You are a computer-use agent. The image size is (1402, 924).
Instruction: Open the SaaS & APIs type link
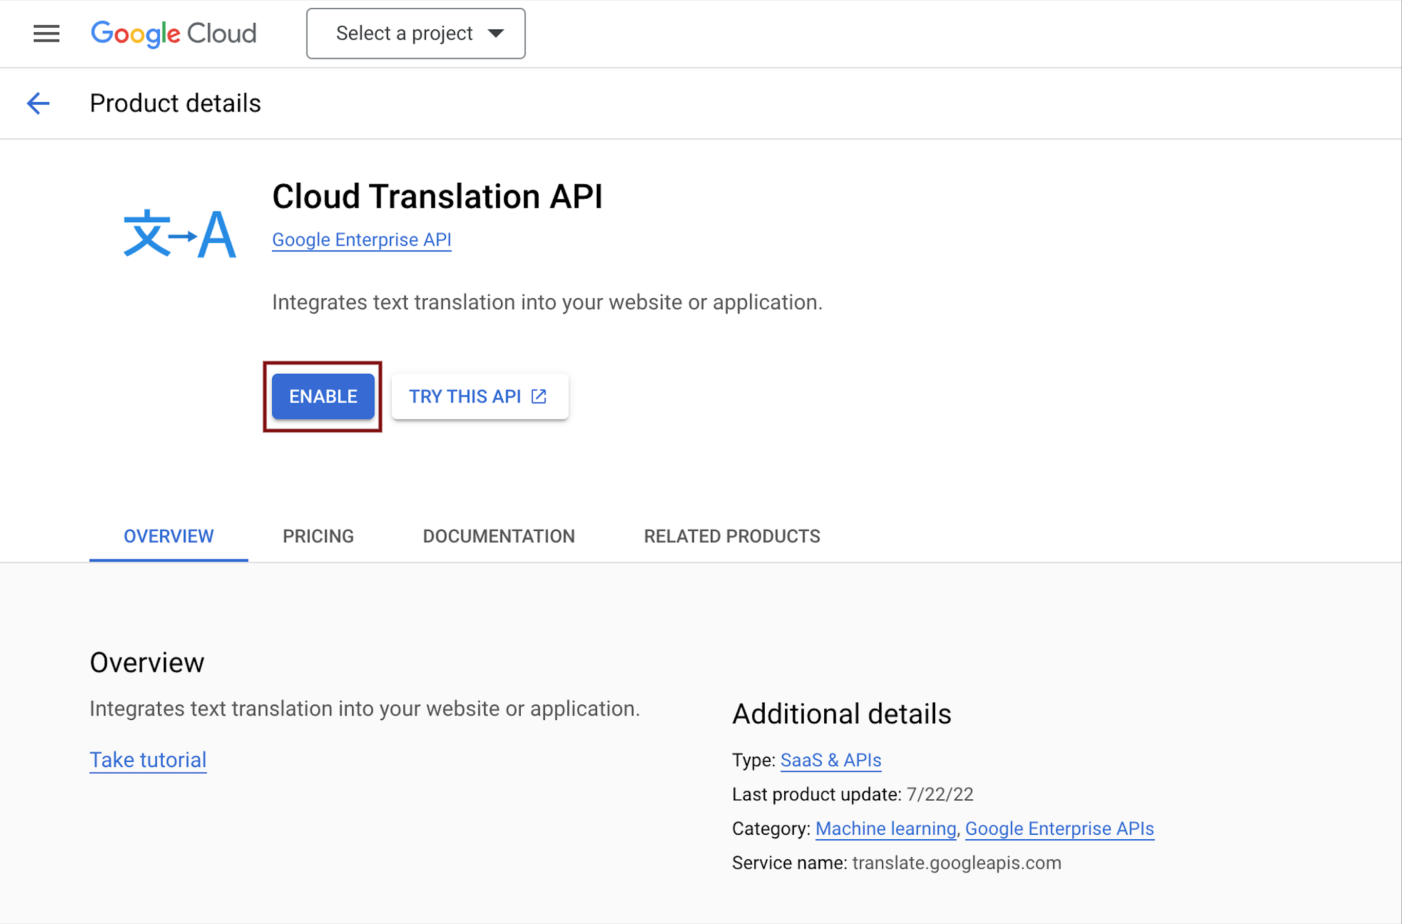point(830,760)
